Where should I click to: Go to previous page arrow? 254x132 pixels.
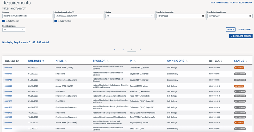click(115, 49)
